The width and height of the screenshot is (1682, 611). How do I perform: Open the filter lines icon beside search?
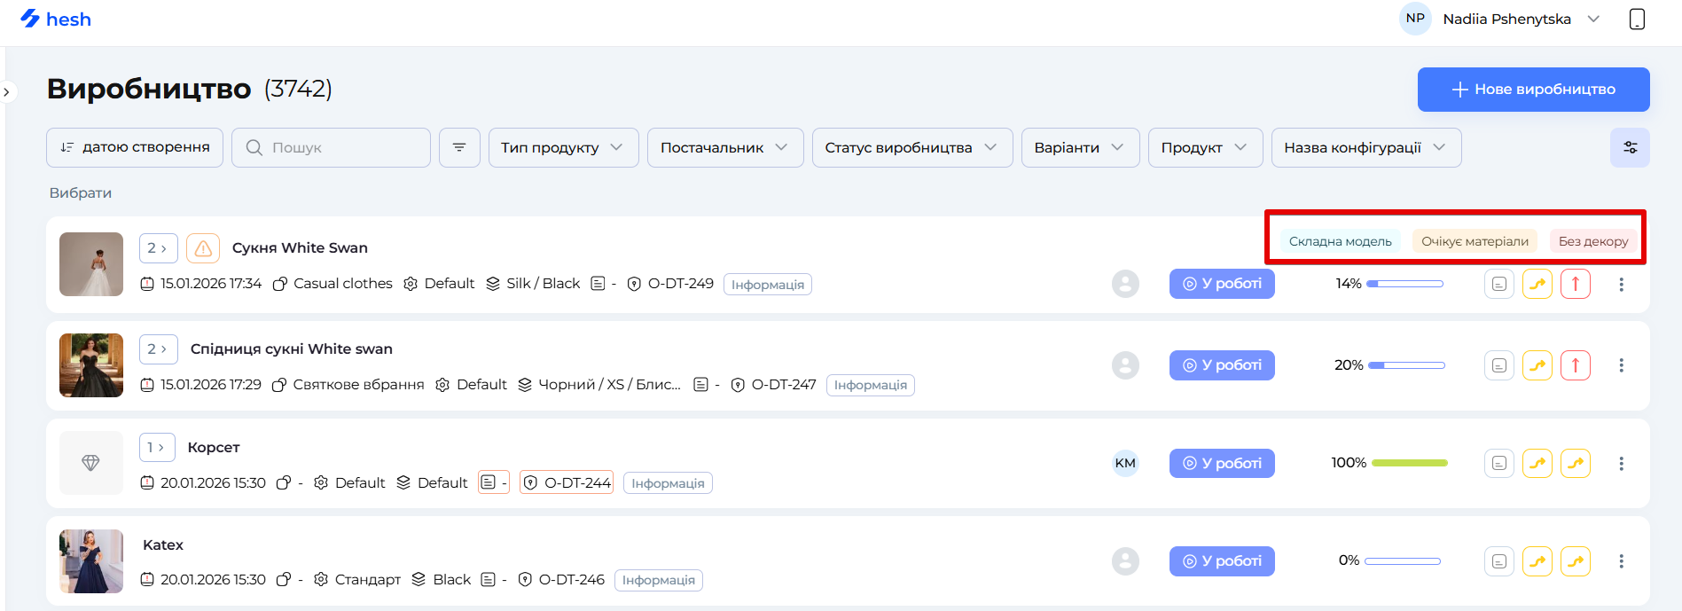pyautogui.click(x=459, y=147)
